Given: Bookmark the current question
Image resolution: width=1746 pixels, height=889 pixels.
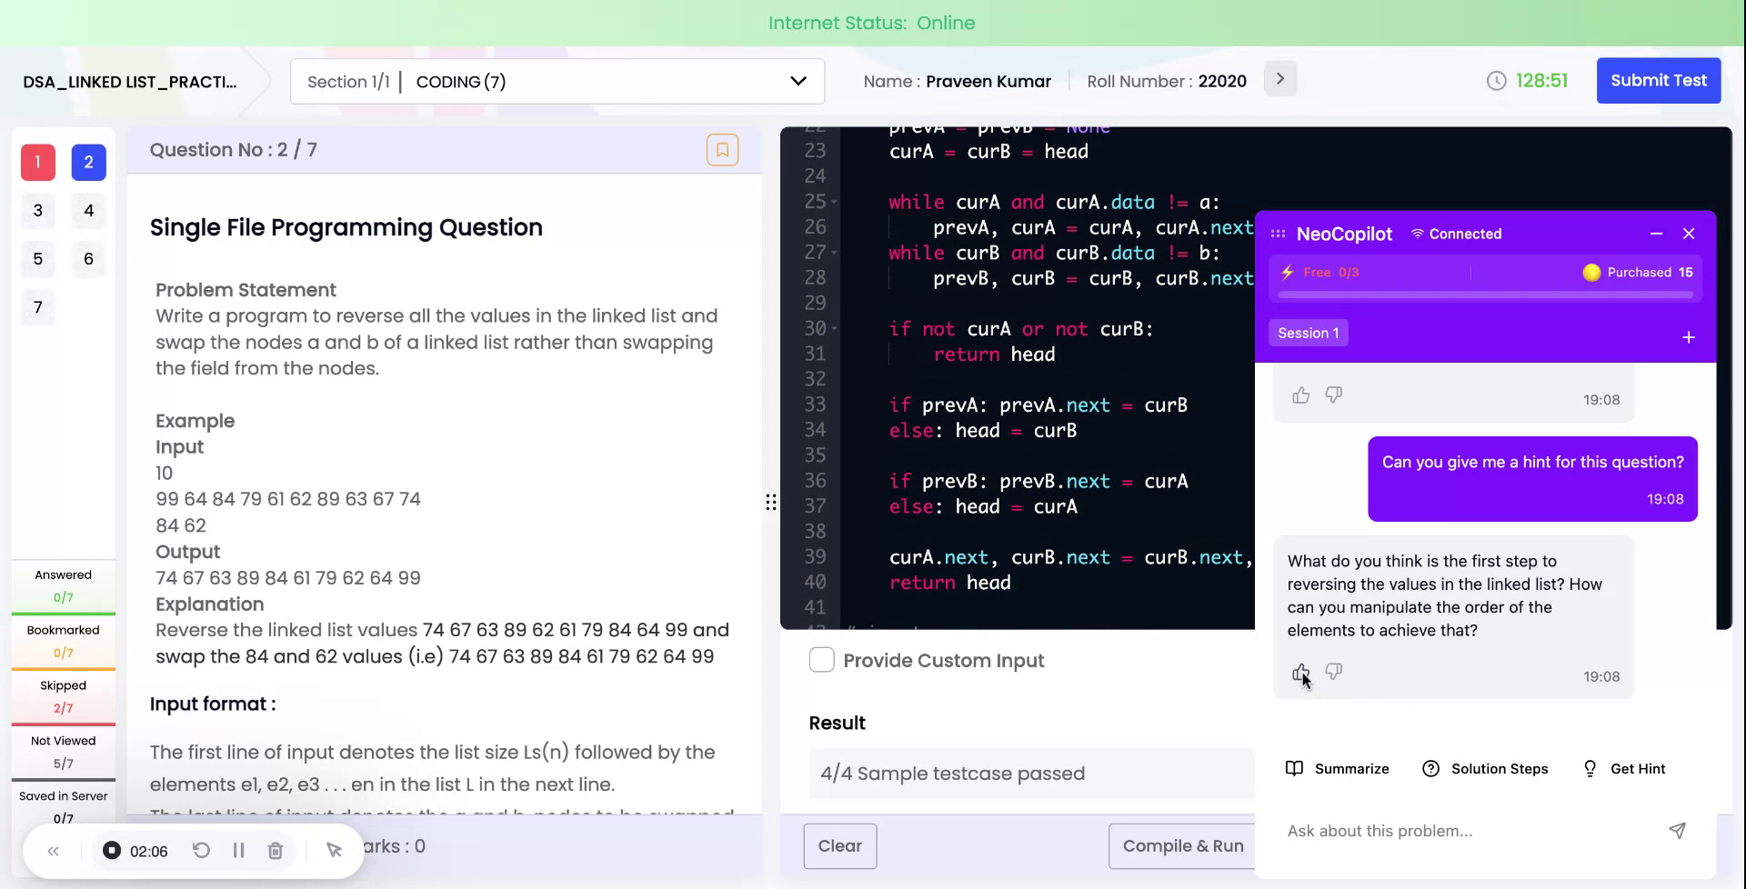Looking at the screenshot, I should tap(723, 149).
